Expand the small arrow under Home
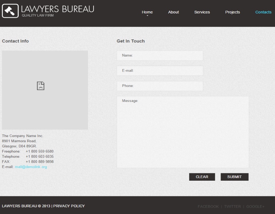Viewport: 275px width, 214px height. click(147, 16)
